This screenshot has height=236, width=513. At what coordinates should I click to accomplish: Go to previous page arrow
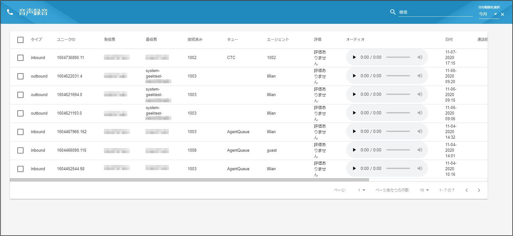467,190
